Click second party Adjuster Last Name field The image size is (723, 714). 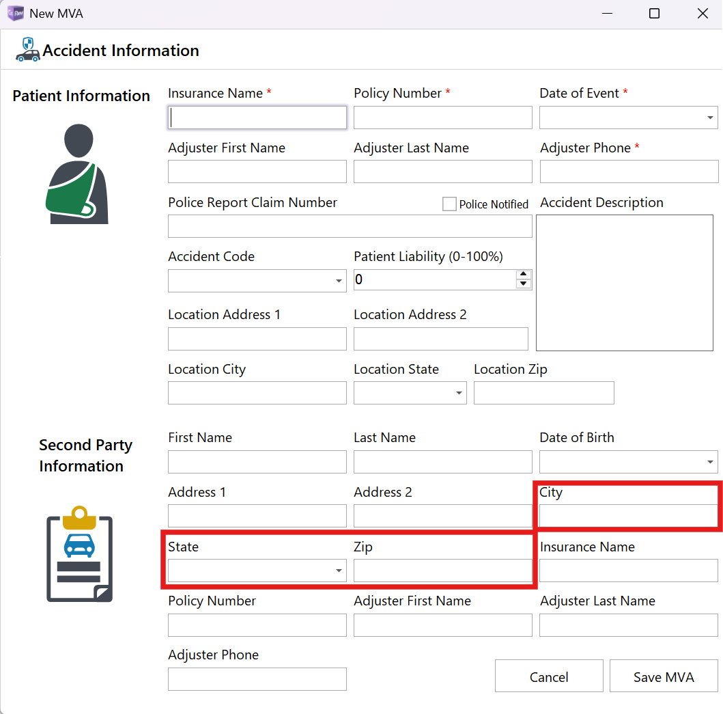point(629,625)
